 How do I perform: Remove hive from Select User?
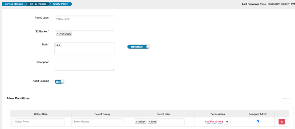click(150, 122)
